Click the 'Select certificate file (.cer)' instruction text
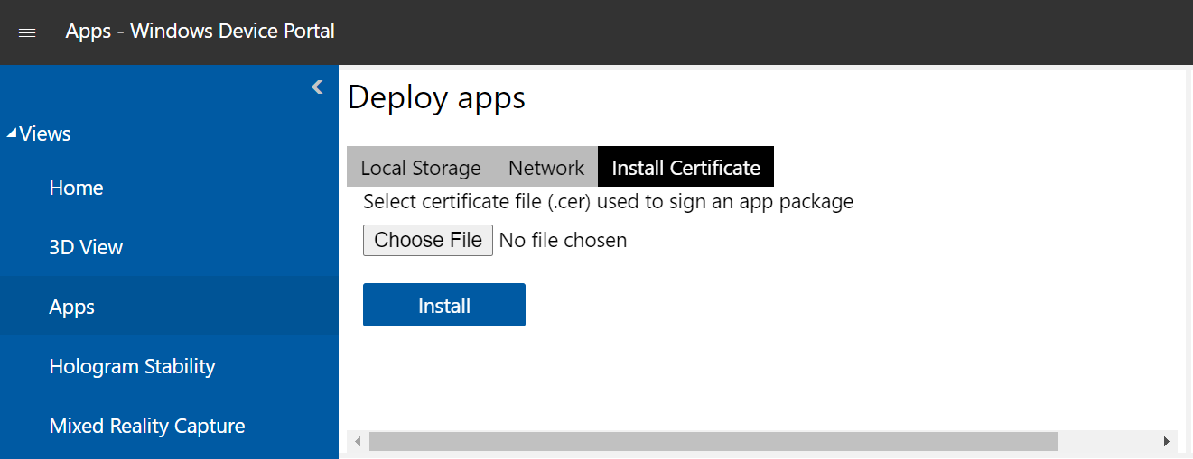 click(608, 201)
